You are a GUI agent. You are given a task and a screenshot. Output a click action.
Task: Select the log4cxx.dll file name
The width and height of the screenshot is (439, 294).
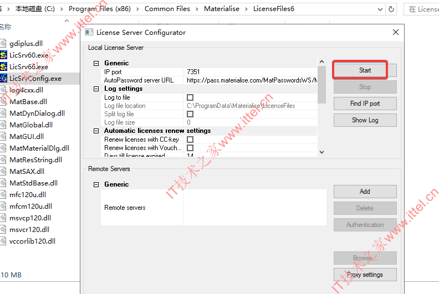pos(26,90)
